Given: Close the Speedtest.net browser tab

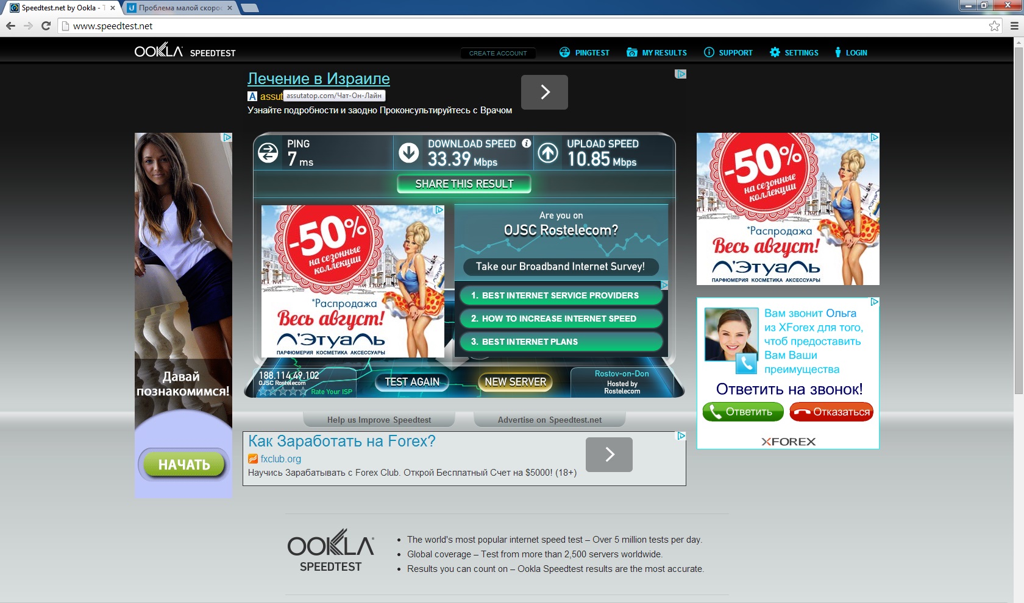Looking at the screenshot, I should coord(113,8).
